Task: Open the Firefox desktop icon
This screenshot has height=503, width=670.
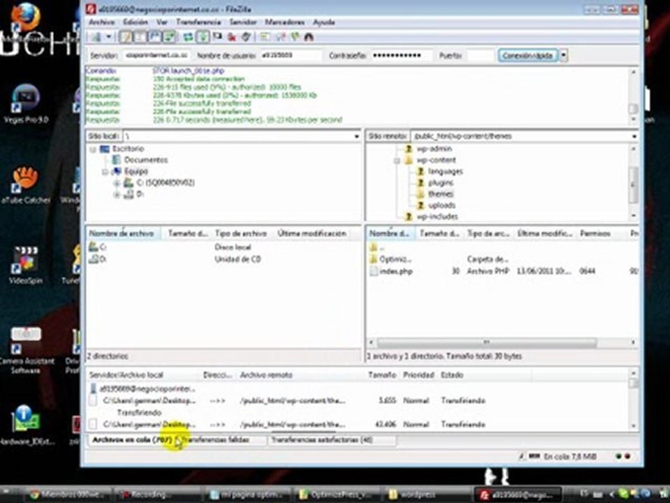Action: point(26,17)
